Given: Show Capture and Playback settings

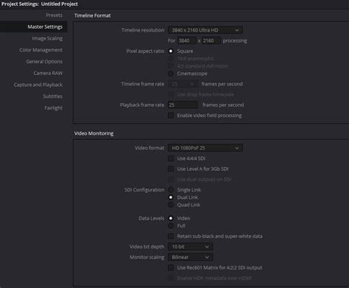Looking at the screenshot, I should [38, 85].
